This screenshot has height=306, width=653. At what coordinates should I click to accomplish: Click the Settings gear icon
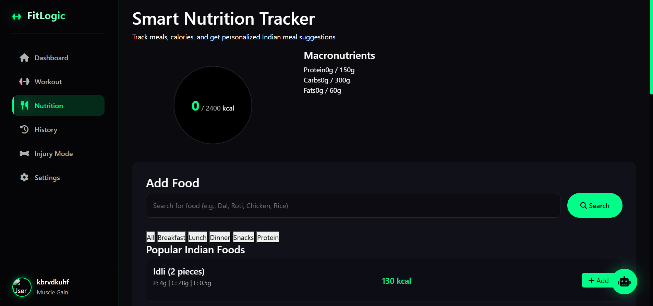click(24, 177)
